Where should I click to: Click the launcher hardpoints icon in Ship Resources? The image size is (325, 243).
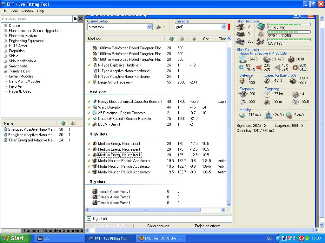tap(241, 34)
